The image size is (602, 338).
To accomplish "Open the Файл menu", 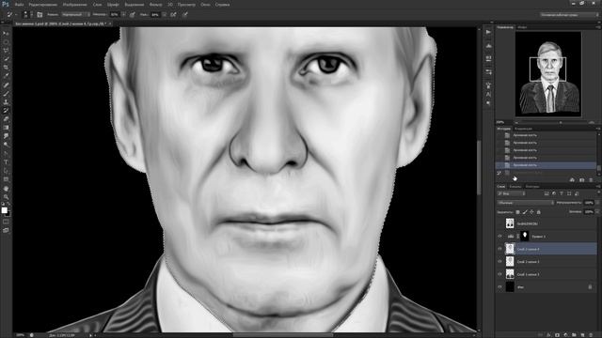I will pyautogui.click(x=19, y=5).
